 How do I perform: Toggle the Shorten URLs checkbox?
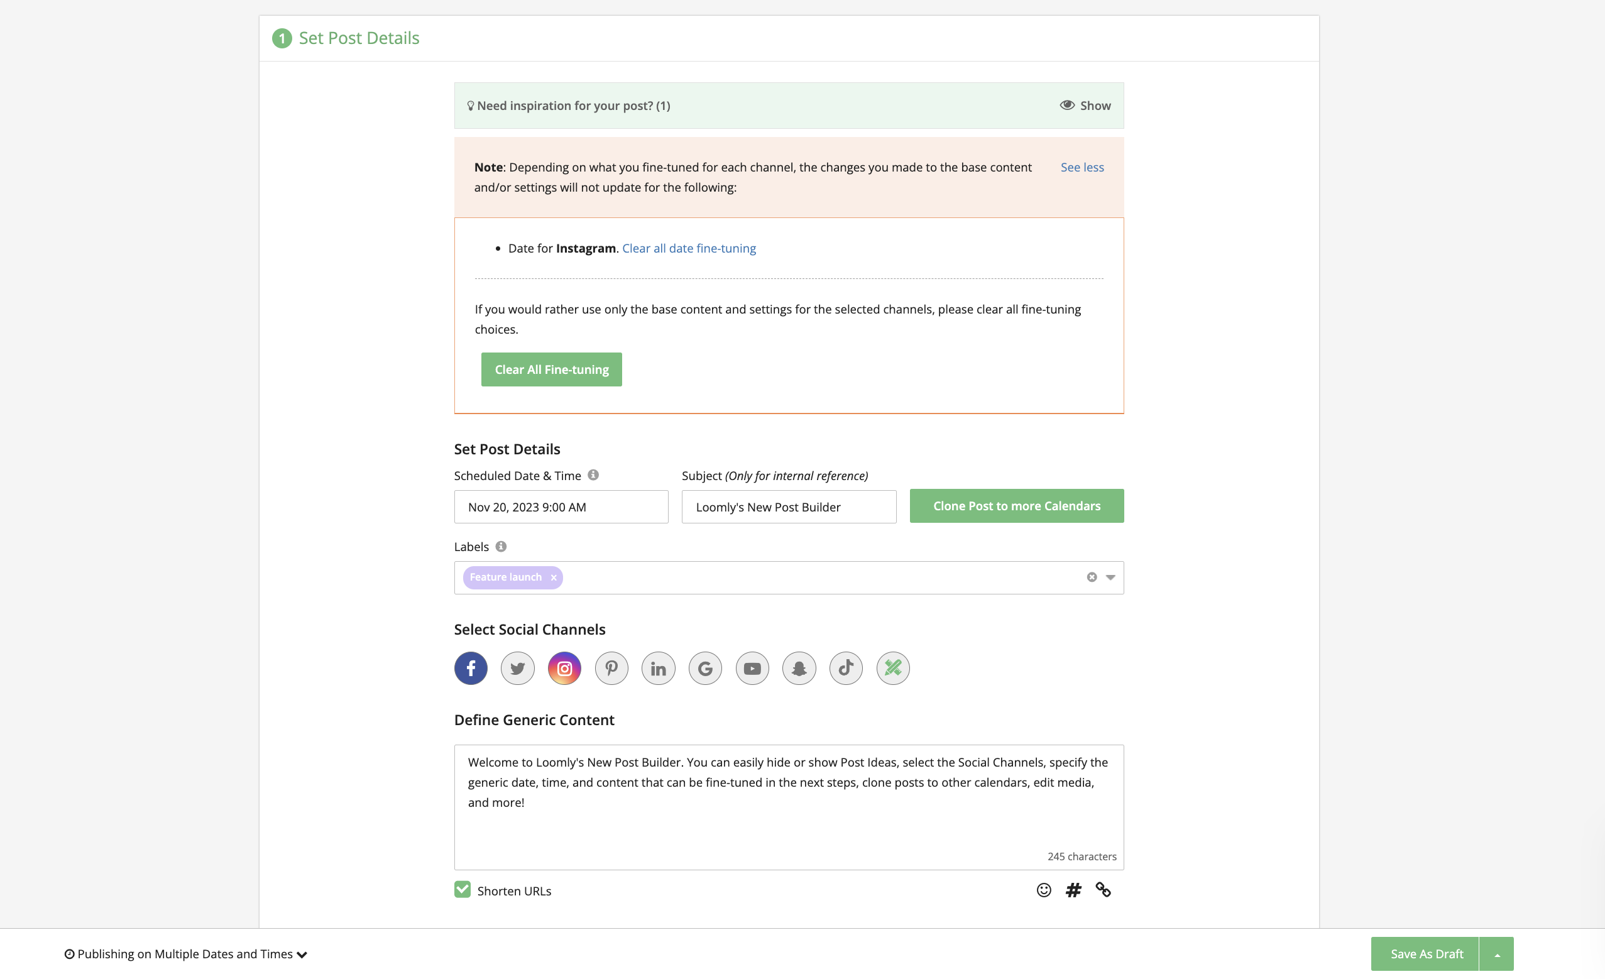coord(463,890)
